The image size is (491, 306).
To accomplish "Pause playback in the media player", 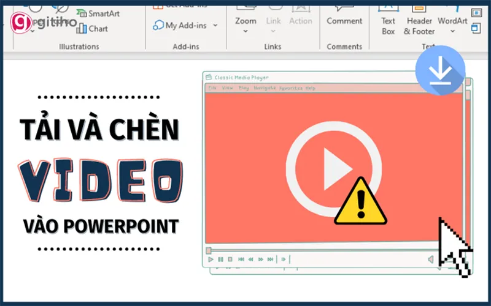I will click(x=221, y=259).
